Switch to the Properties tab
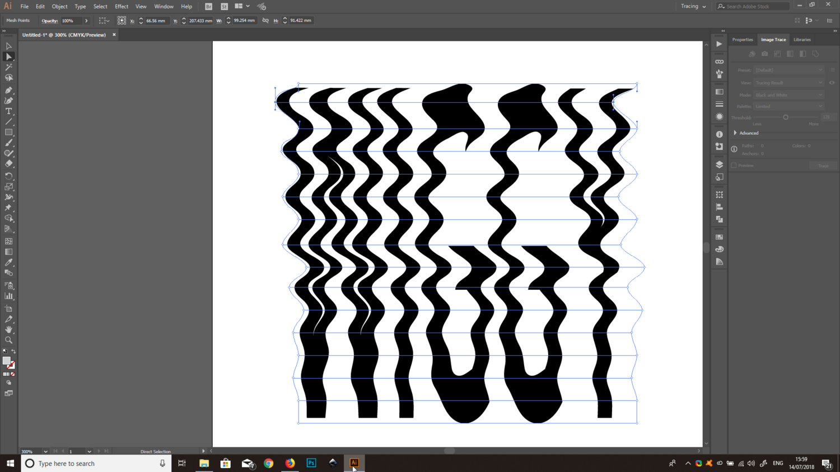The height and width of the screenshot is (472, 840). (743, 40)
